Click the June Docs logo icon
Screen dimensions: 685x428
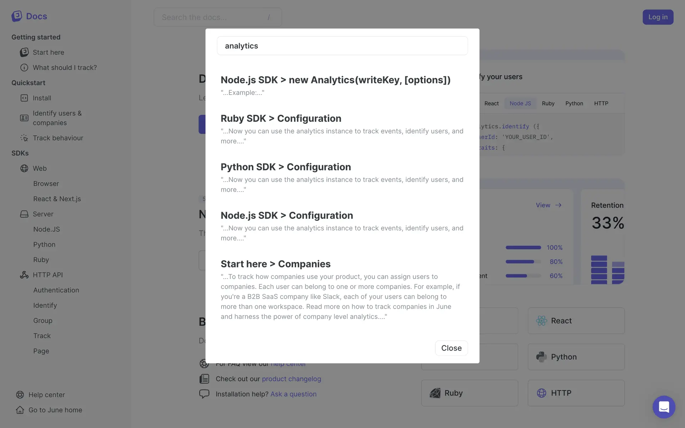point(17,16)
